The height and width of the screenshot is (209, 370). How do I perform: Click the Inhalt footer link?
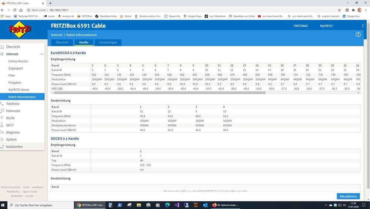pos(26,187)
